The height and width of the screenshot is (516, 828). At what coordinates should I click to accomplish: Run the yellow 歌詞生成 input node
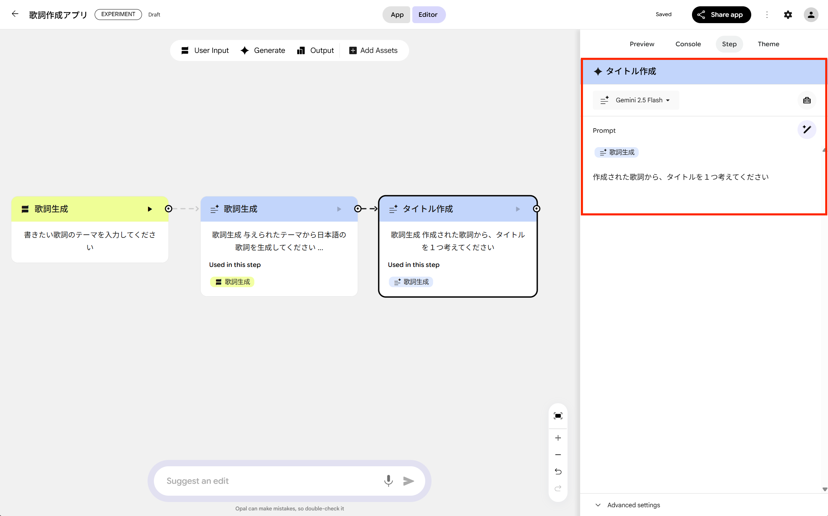150,209
